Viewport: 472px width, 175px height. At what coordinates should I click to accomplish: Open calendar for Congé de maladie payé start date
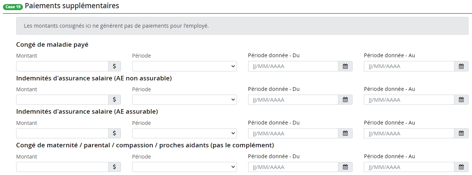(345, 66)
